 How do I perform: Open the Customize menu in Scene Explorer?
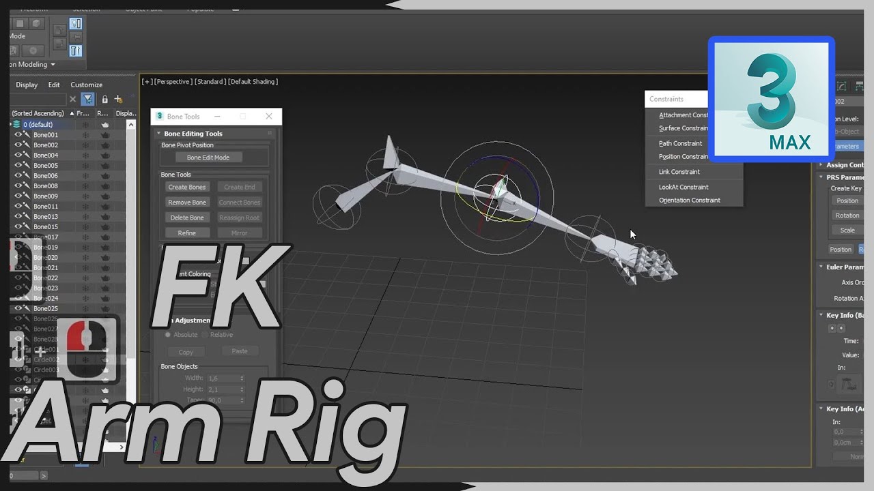pyautogui.click(x=87, y=85)
